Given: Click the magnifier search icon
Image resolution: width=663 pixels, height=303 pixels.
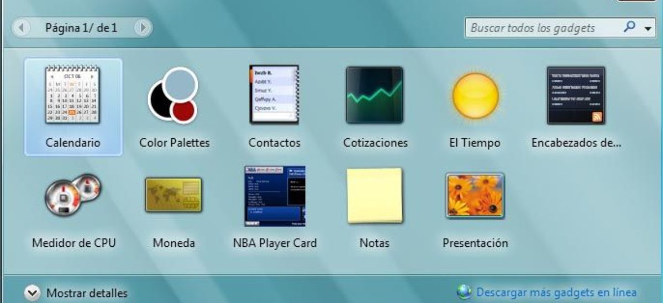Looking at the screenshot, I should pyautogui.click(x=629, y=27).
